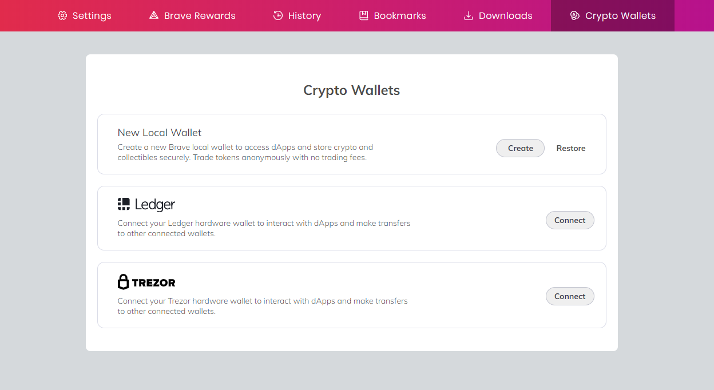
Task: Click the Crypto Wallets coin icon
Action: click(575, 15)
